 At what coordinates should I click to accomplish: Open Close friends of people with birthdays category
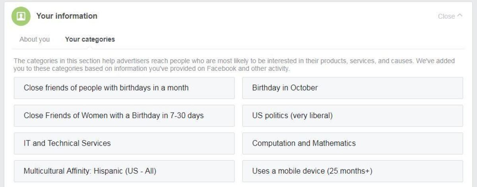coord(124,88)
